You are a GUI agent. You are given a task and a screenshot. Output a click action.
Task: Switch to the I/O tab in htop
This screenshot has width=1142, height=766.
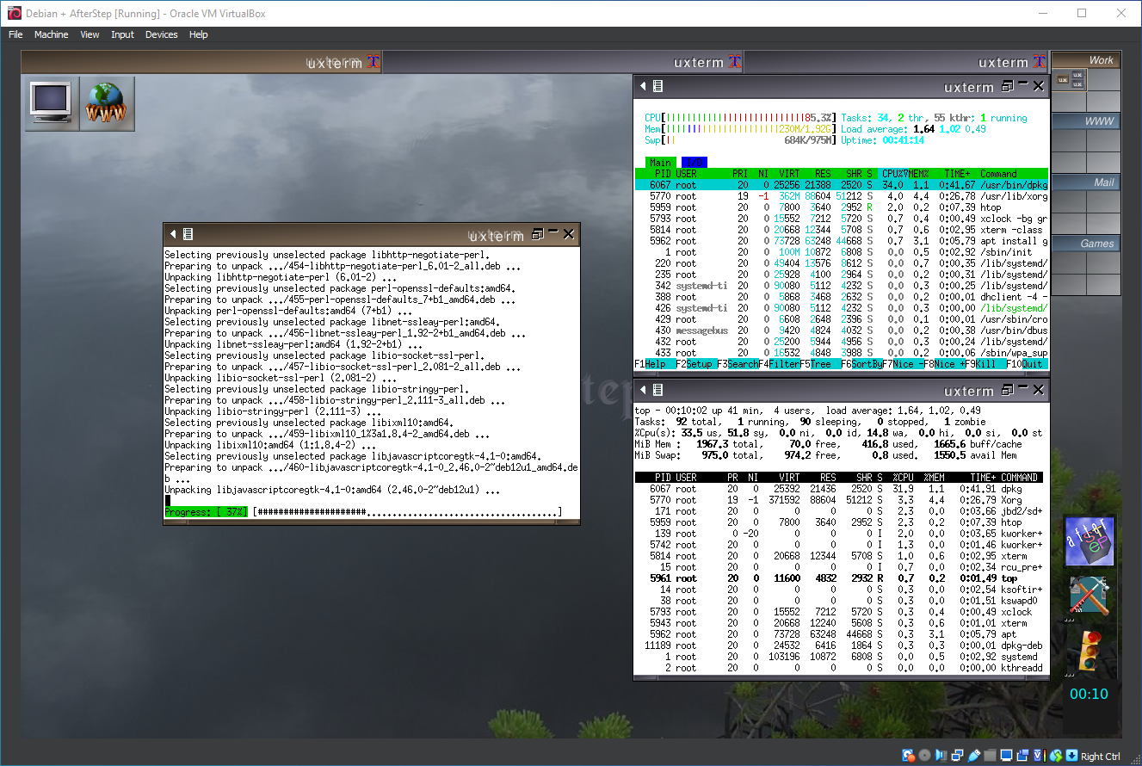click(x=694, y=162)
